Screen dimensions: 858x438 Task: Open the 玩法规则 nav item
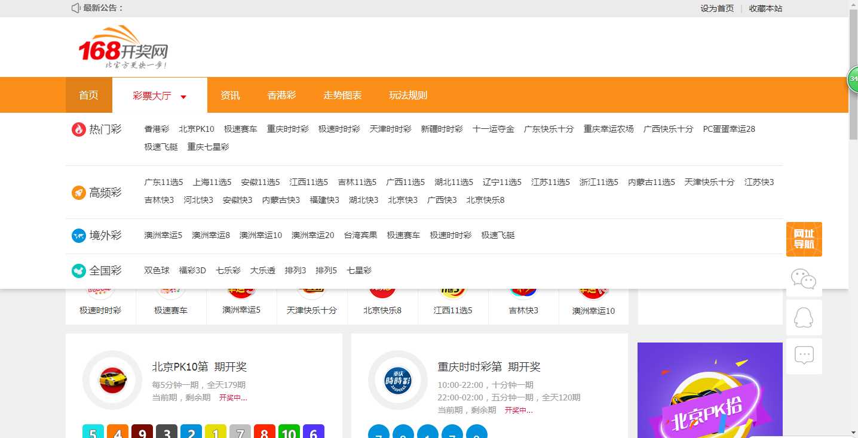[x=408, y=95]
